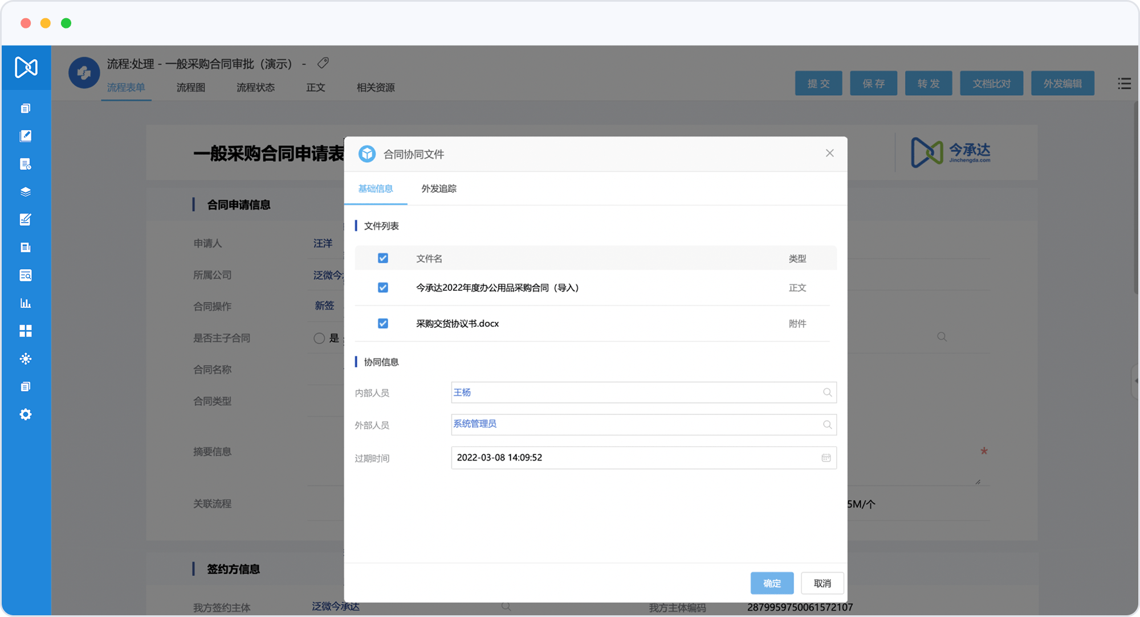Click the tag icon beside workflow title
Image resolution: width=1140 pixels, height=617 pixels.
coord(323,63)
